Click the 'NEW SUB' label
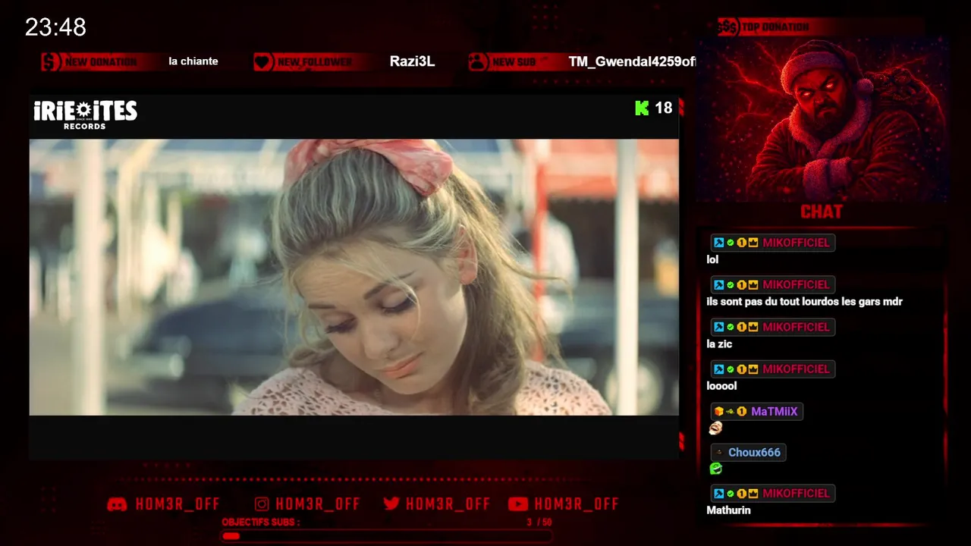The height and width of the screenshot is (546, 971). [x=514, y=62]
